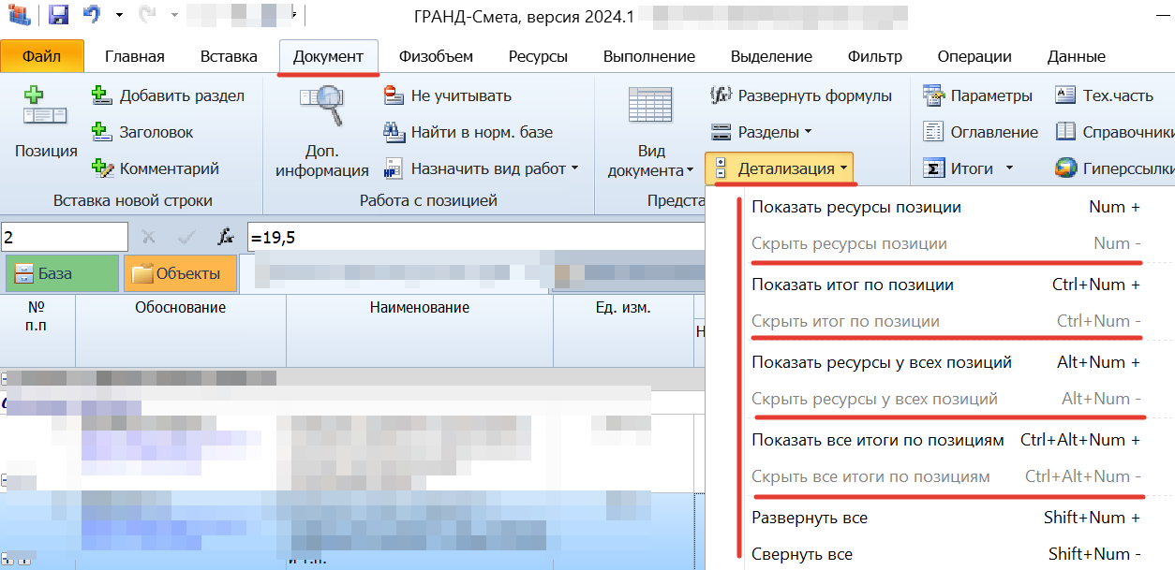
Task: Click the Тех.часть icon
Action: coord(1065,95)
